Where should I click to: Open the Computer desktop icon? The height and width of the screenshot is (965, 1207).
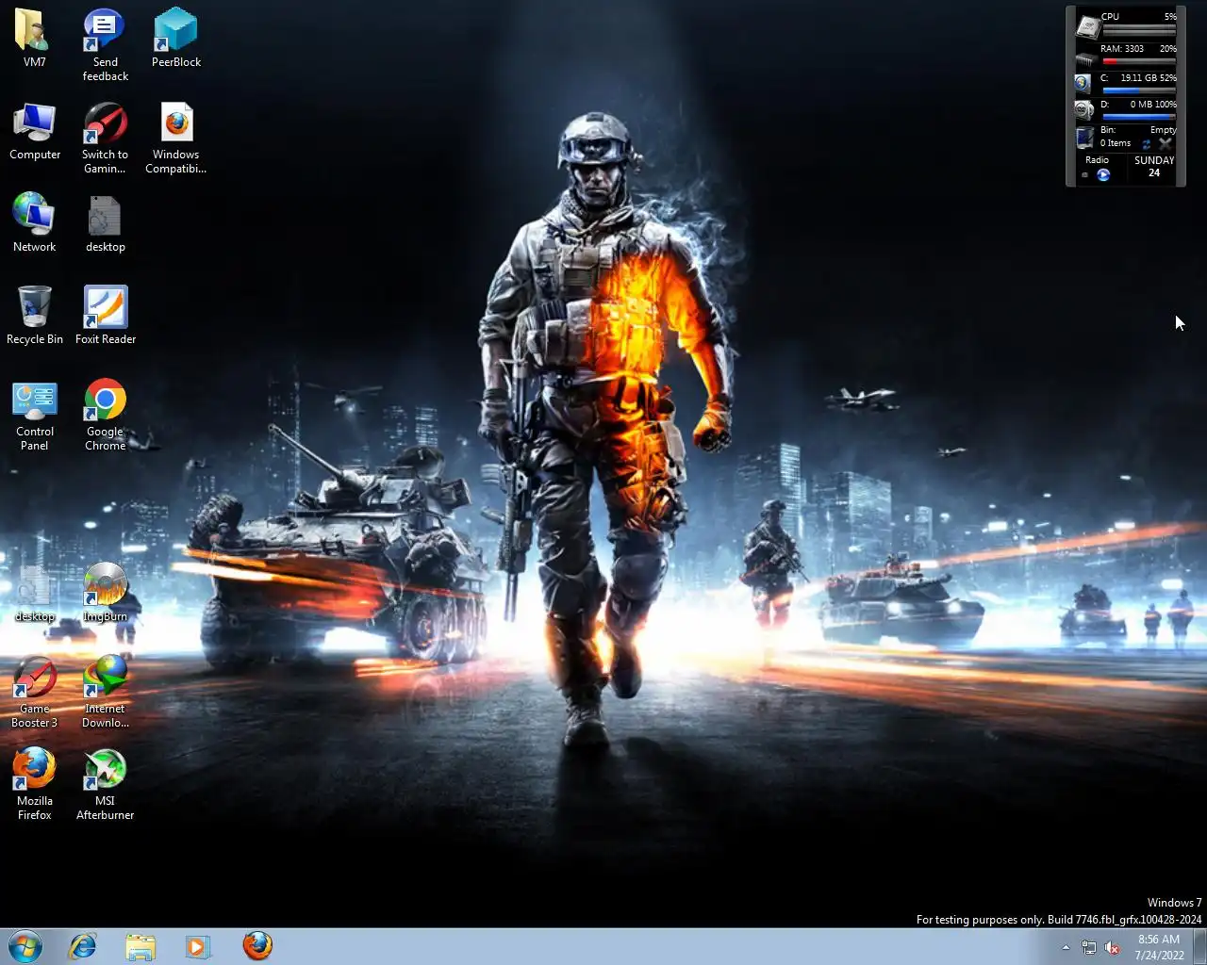[x=35, y=131]
